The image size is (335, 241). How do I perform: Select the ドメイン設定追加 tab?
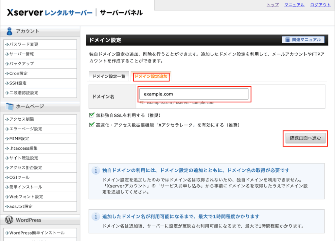coord(151,77)
